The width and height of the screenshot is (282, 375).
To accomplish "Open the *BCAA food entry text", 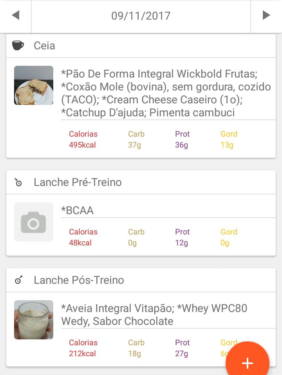I will coord(77,211).
